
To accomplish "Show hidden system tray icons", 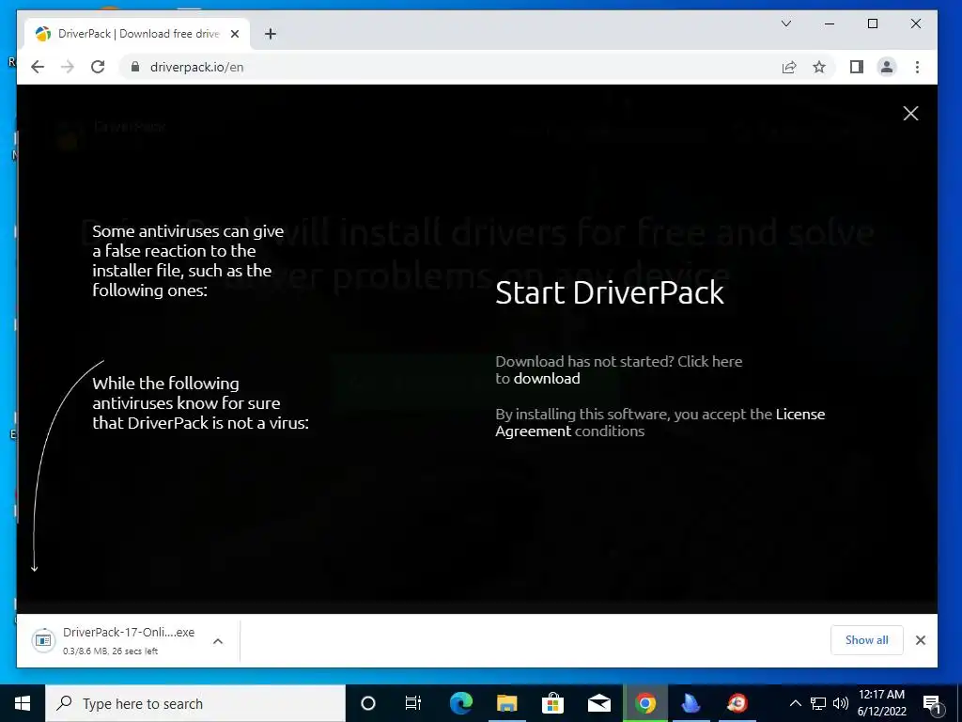I will [x=795, y=703].
